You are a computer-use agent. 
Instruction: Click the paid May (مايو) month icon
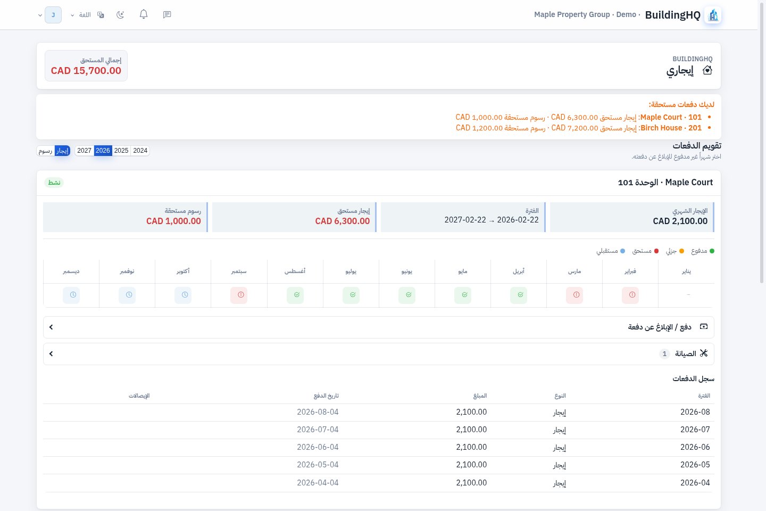tap(463, 295)
